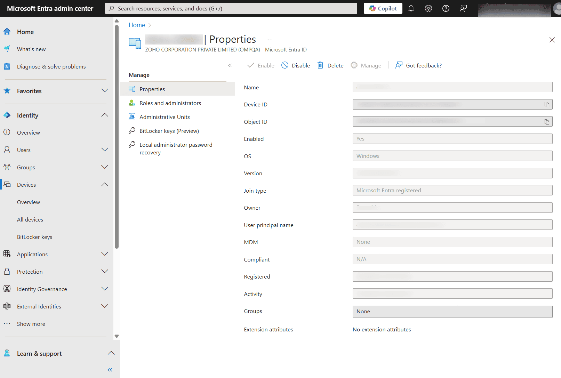Open the ellipsis more options beside Properties

[270, 40]
